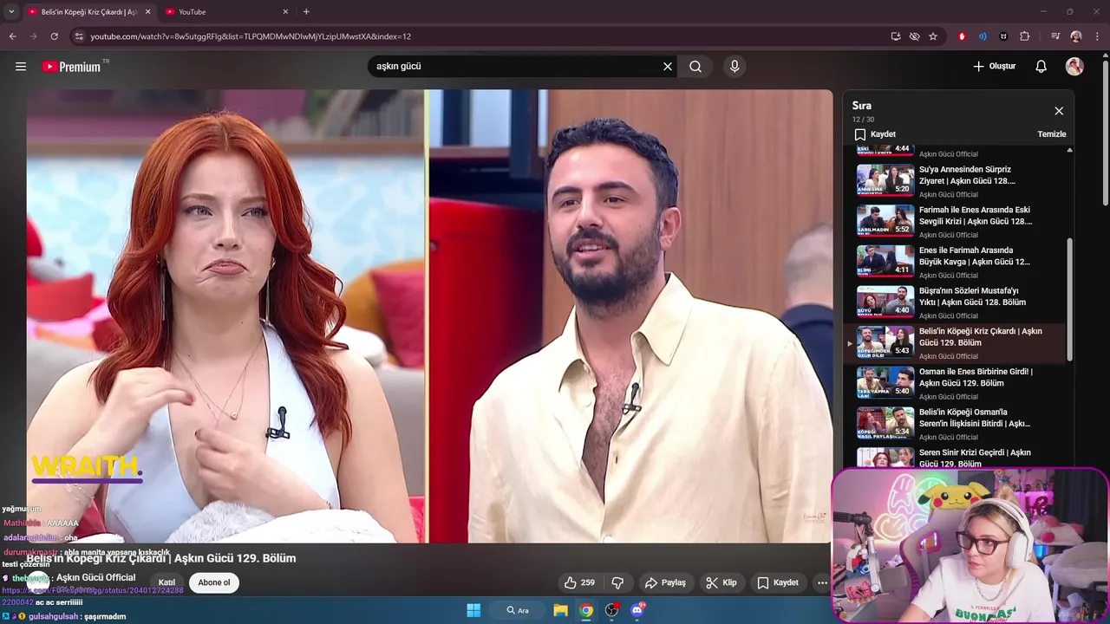The image size is (1110, 624).
Task: Open File Explorer from the taskbar
Action: [x=561, y=610]
